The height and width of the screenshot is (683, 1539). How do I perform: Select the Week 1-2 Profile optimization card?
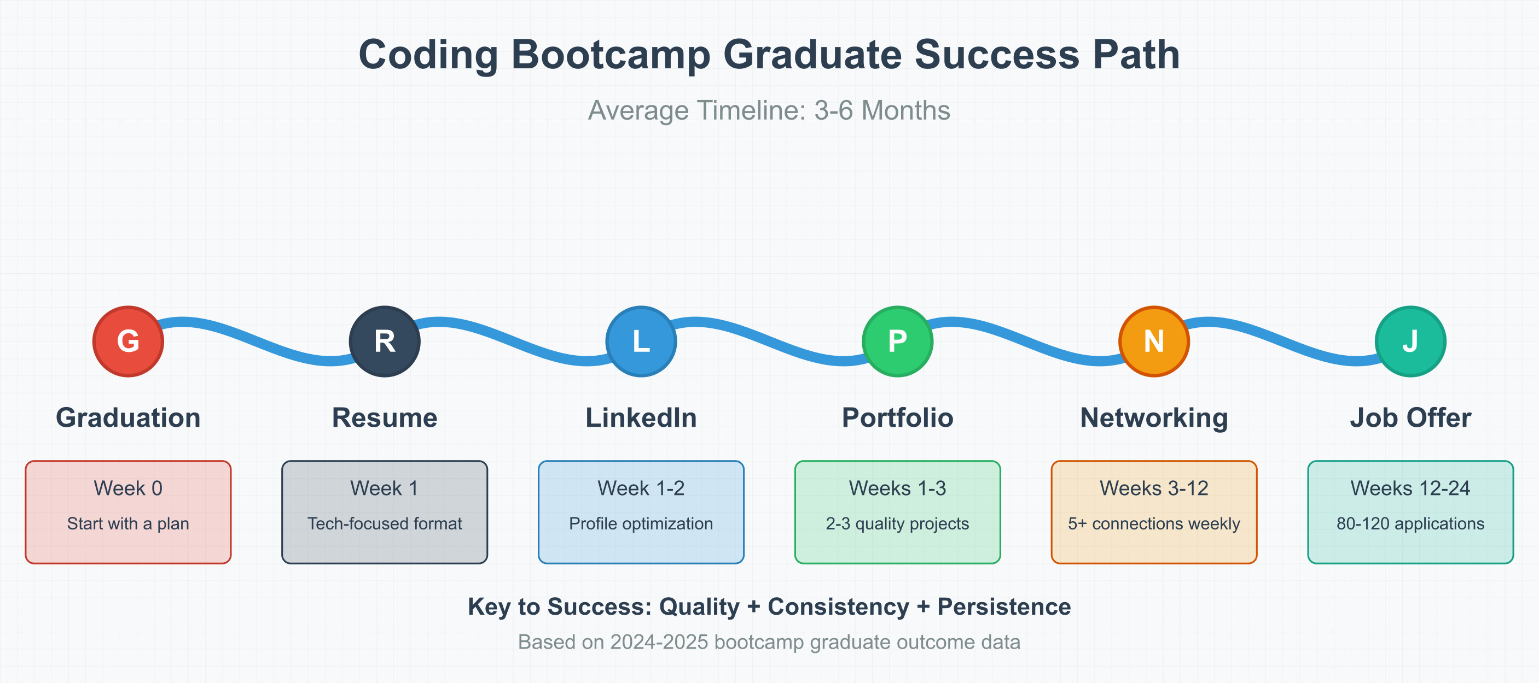pyautogui.click(x=641, y=512)
